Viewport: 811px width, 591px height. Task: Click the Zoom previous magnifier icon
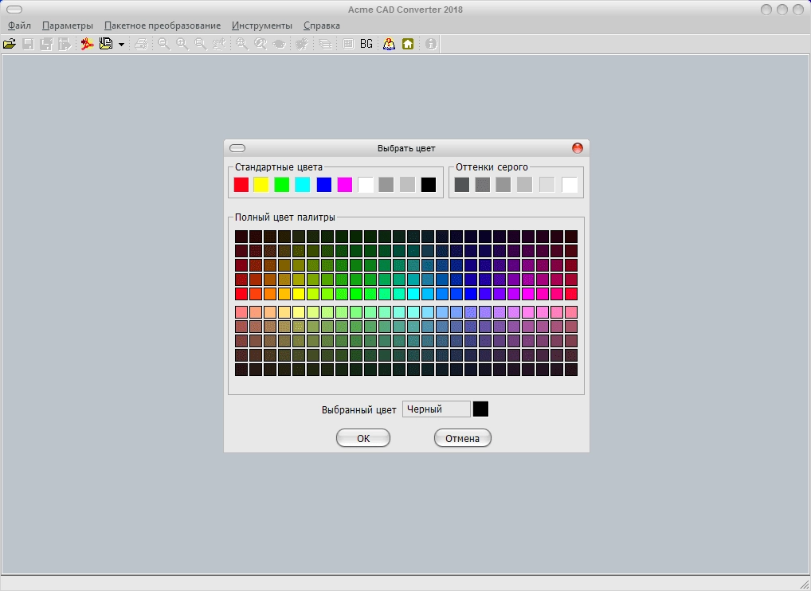coord(261,44)
